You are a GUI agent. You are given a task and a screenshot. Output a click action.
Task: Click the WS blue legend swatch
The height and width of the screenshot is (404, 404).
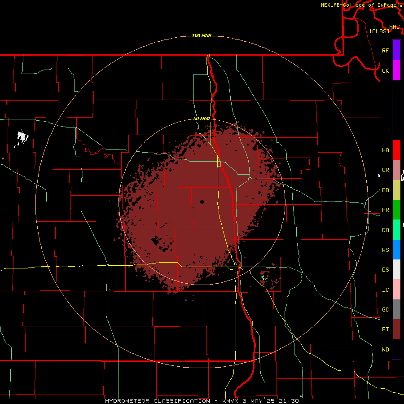pos(396,250)
